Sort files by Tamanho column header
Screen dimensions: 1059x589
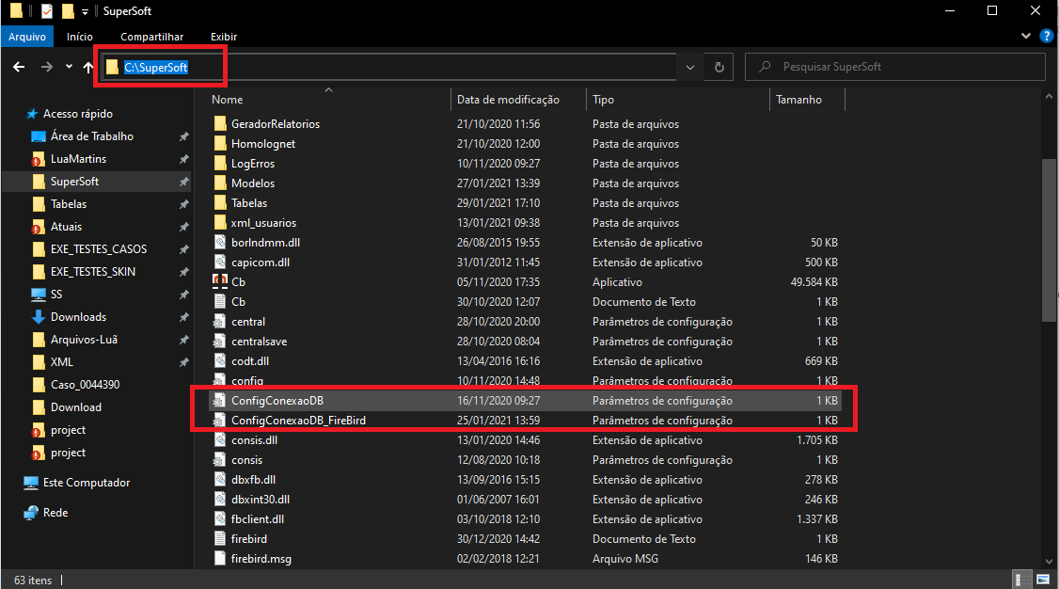pos(798,100)
